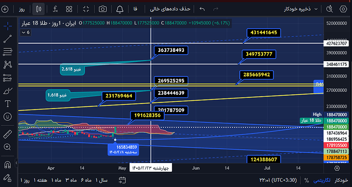Click the 348461175 axis price label
352x187 pixels.
[x=337, y=65]
